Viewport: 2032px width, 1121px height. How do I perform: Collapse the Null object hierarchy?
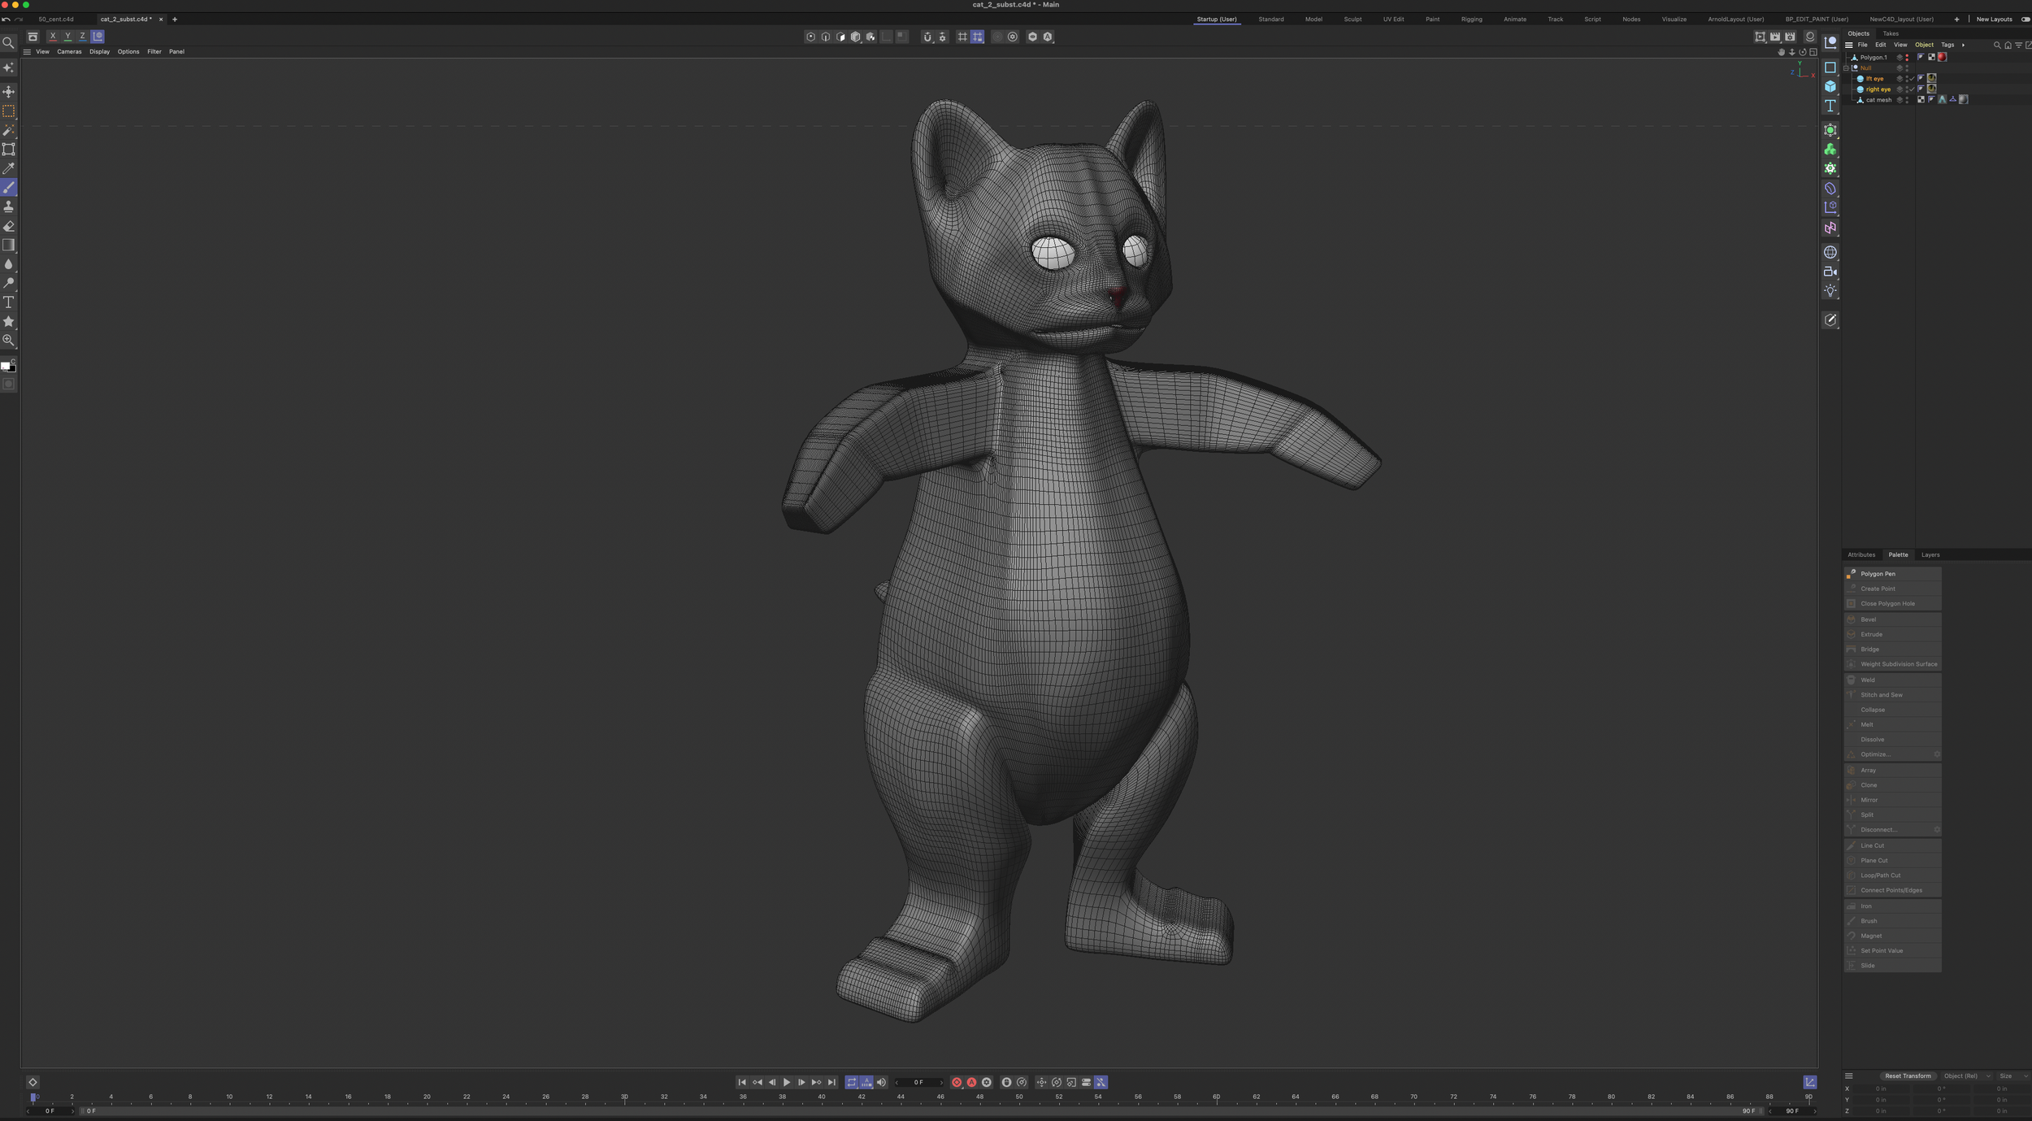pos(1846,68)
